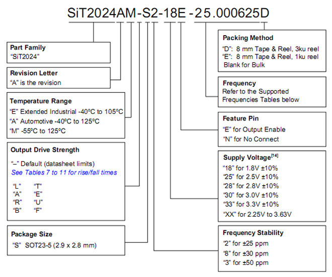Select the 'Part Family' heading
The image size is (332, 277).
tap(28, 48)
